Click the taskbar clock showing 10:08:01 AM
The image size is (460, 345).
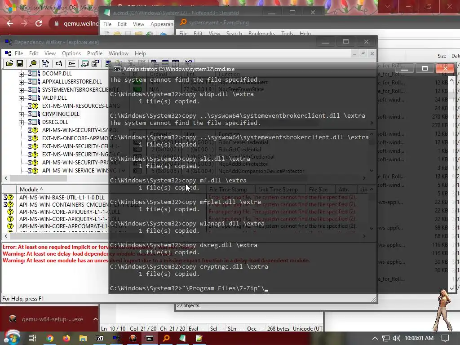pos(419,338)
